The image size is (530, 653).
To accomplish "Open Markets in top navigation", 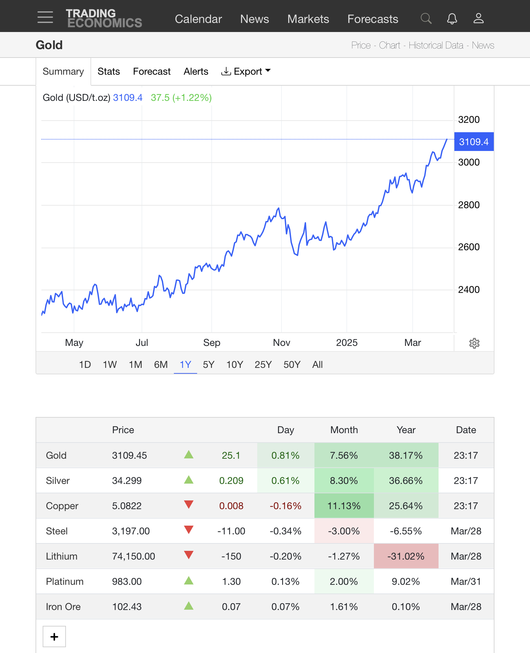I will (x=308, y=19).
